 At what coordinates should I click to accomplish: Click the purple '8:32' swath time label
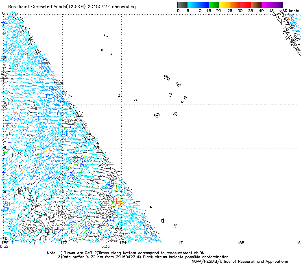tap(4, 247)
